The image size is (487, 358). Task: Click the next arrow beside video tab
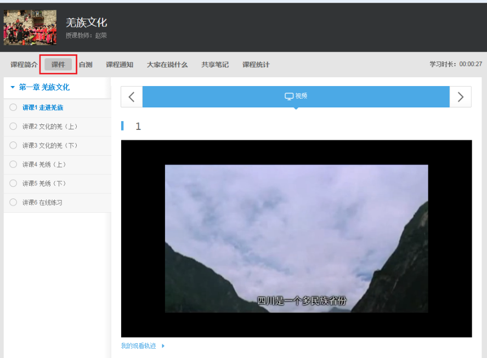tap(460, 97)
